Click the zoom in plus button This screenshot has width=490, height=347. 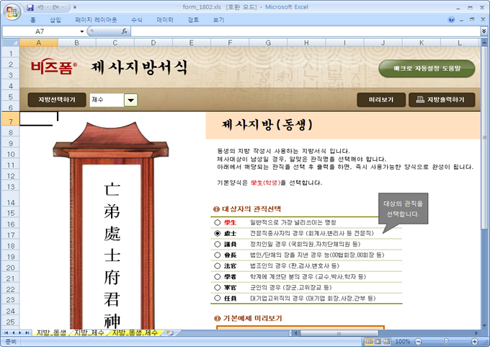point(475,342)
